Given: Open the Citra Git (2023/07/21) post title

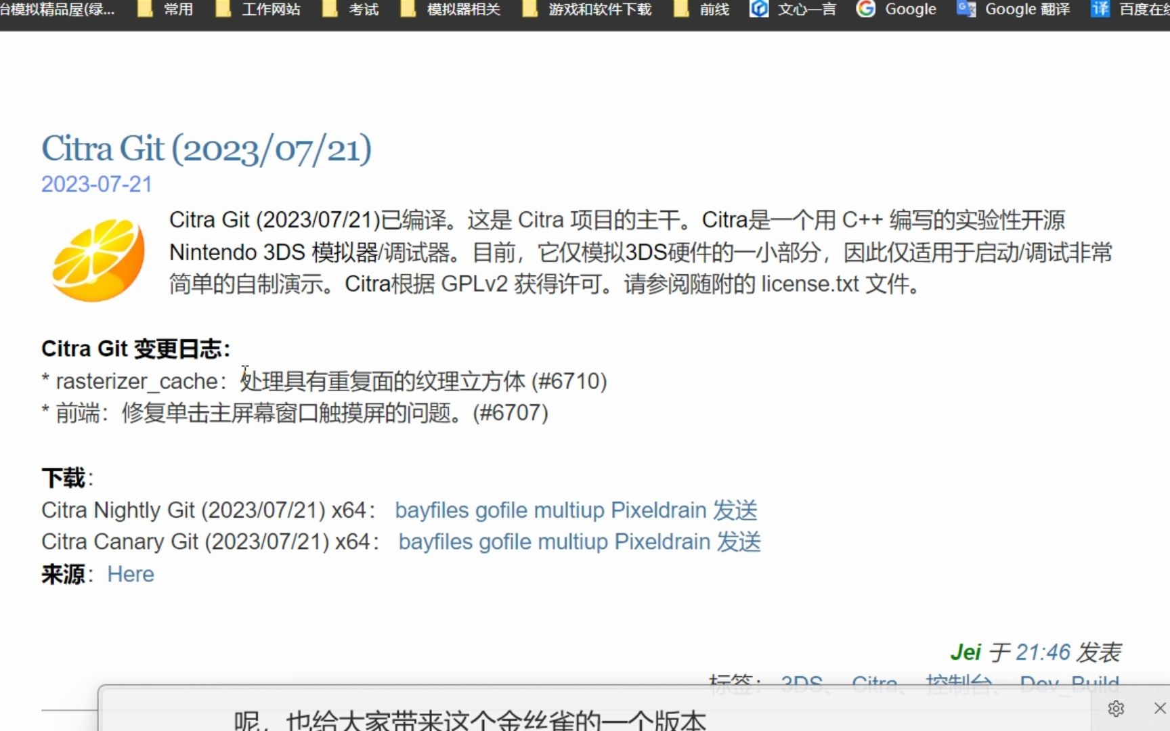Looking at the screenshot, I should (207, 149).
